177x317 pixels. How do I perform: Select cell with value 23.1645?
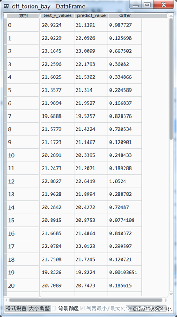pyautogui.click(x=57, y=51)
